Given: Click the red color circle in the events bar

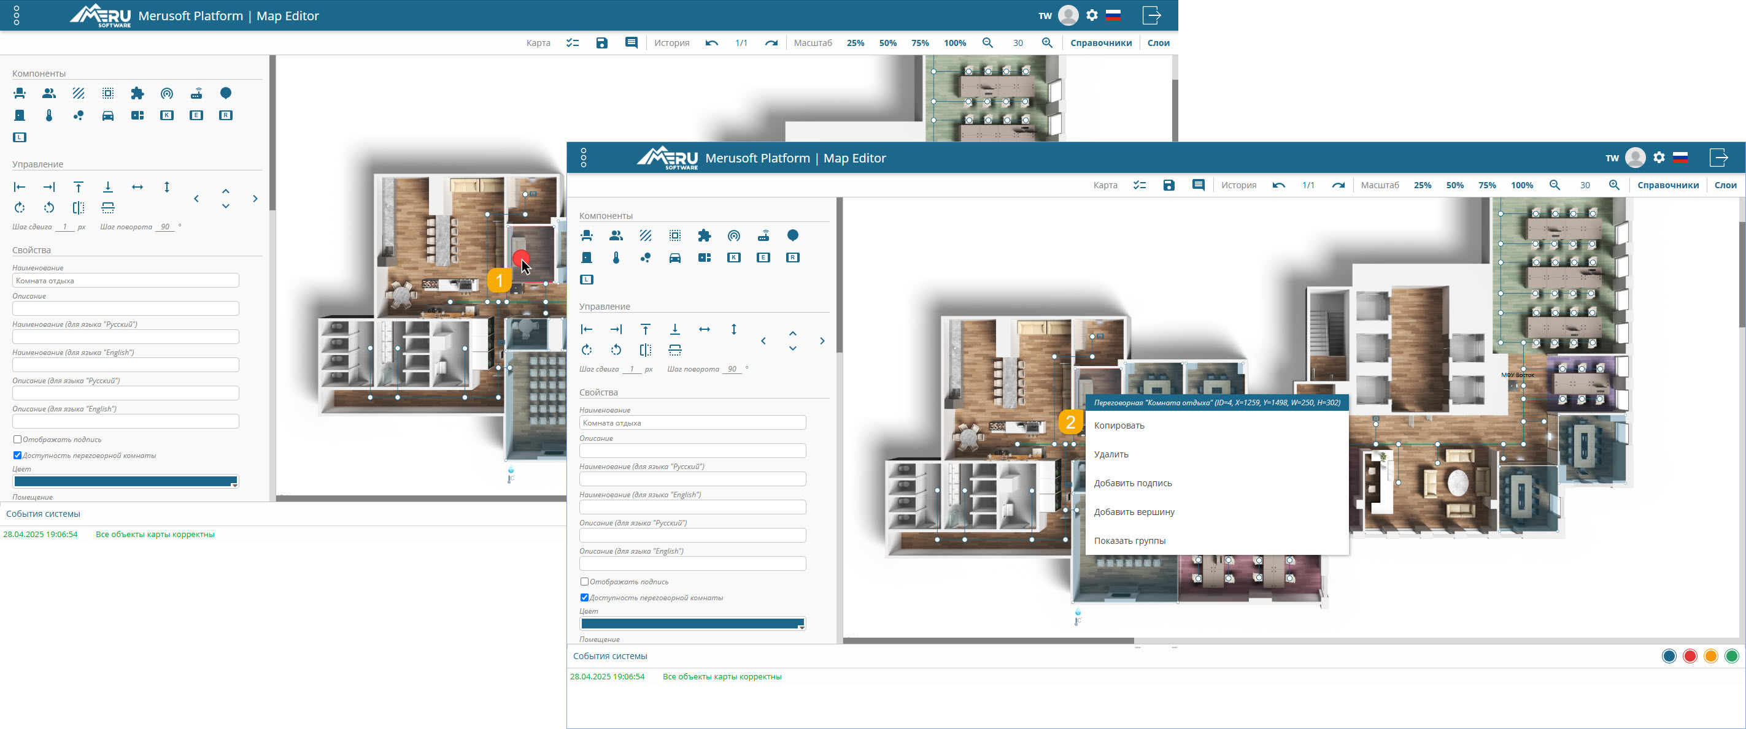Looking at the screenshot, I should 1690,656.
